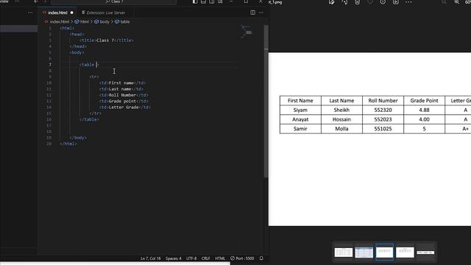Open See more ellipsis in Photos toolbar
Viewport: 471px width, 265px height.
tap(408, 2)
